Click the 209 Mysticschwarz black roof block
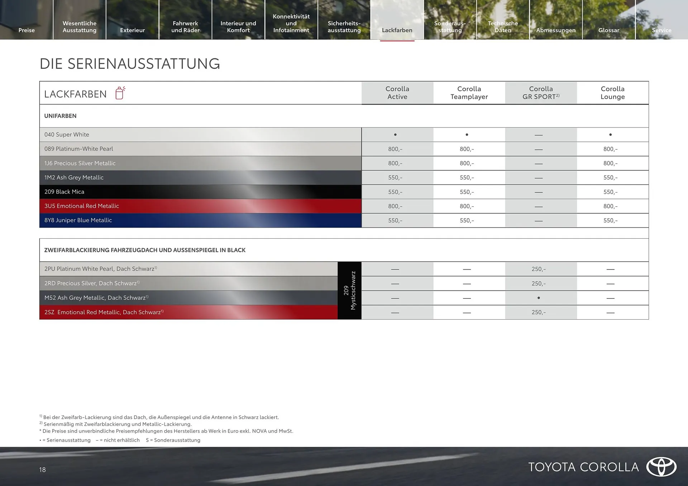This screenshot has width=688, height=486. [x=349, y=290]
